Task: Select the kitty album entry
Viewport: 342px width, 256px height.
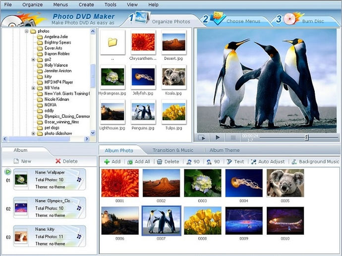Action: click(x=50, y=236)
